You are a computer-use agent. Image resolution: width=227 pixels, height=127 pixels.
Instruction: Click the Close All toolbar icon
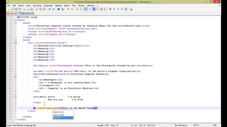(x=28, y=9)
